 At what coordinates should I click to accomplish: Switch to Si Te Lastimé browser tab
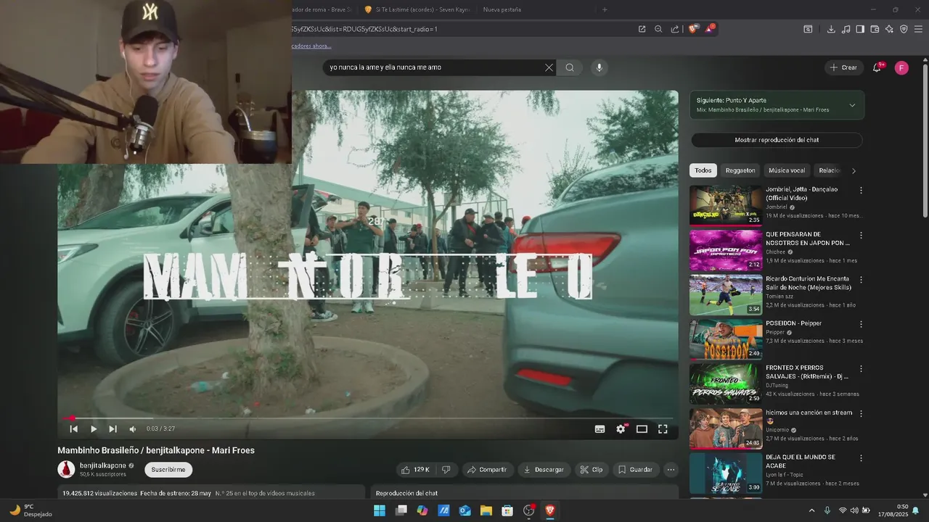417,9
